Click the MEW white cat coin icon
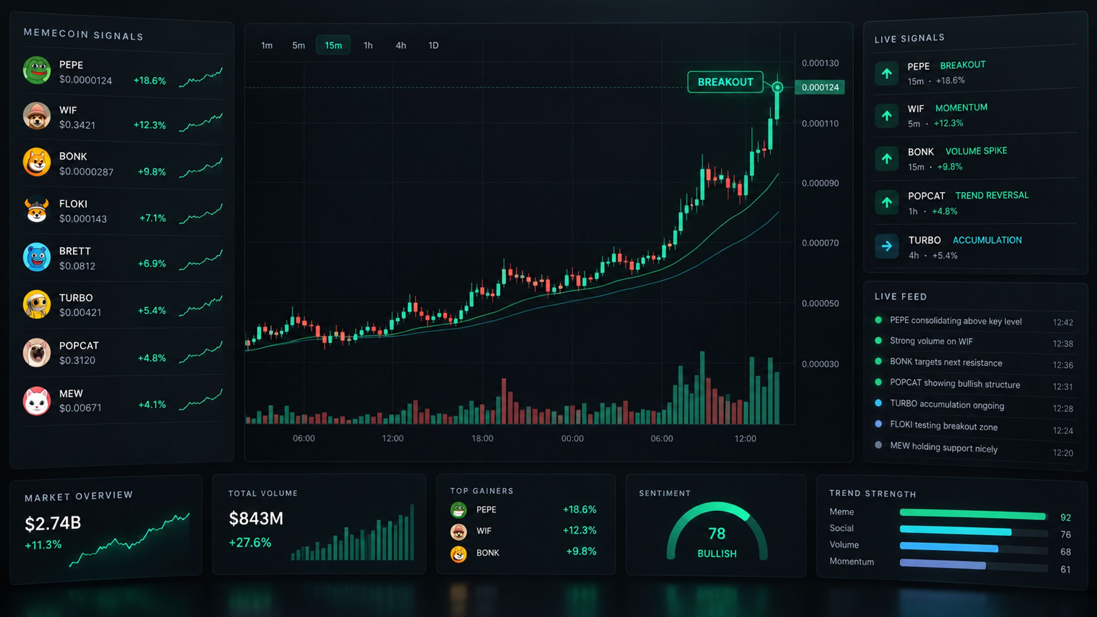Screen dimensions: 1097x617 [37, 401]
